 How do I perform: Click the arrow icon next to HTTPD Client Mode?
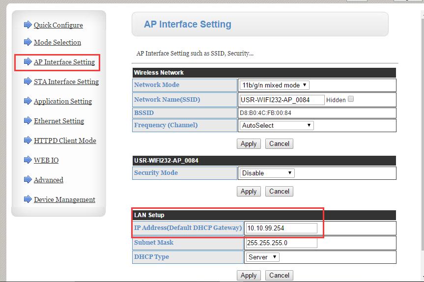click(x=28, y=140)
